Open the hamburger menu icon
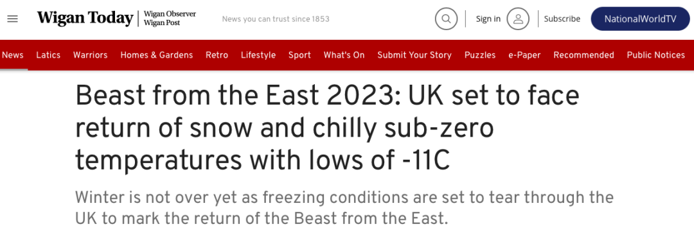The width and height of the screenshot is (694, 233). (13, 19)
